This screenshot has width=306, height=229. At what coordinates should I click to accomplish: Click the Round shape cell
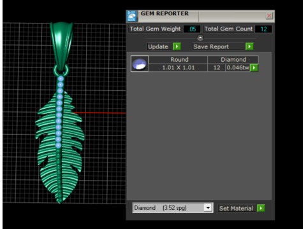point(178,60)
